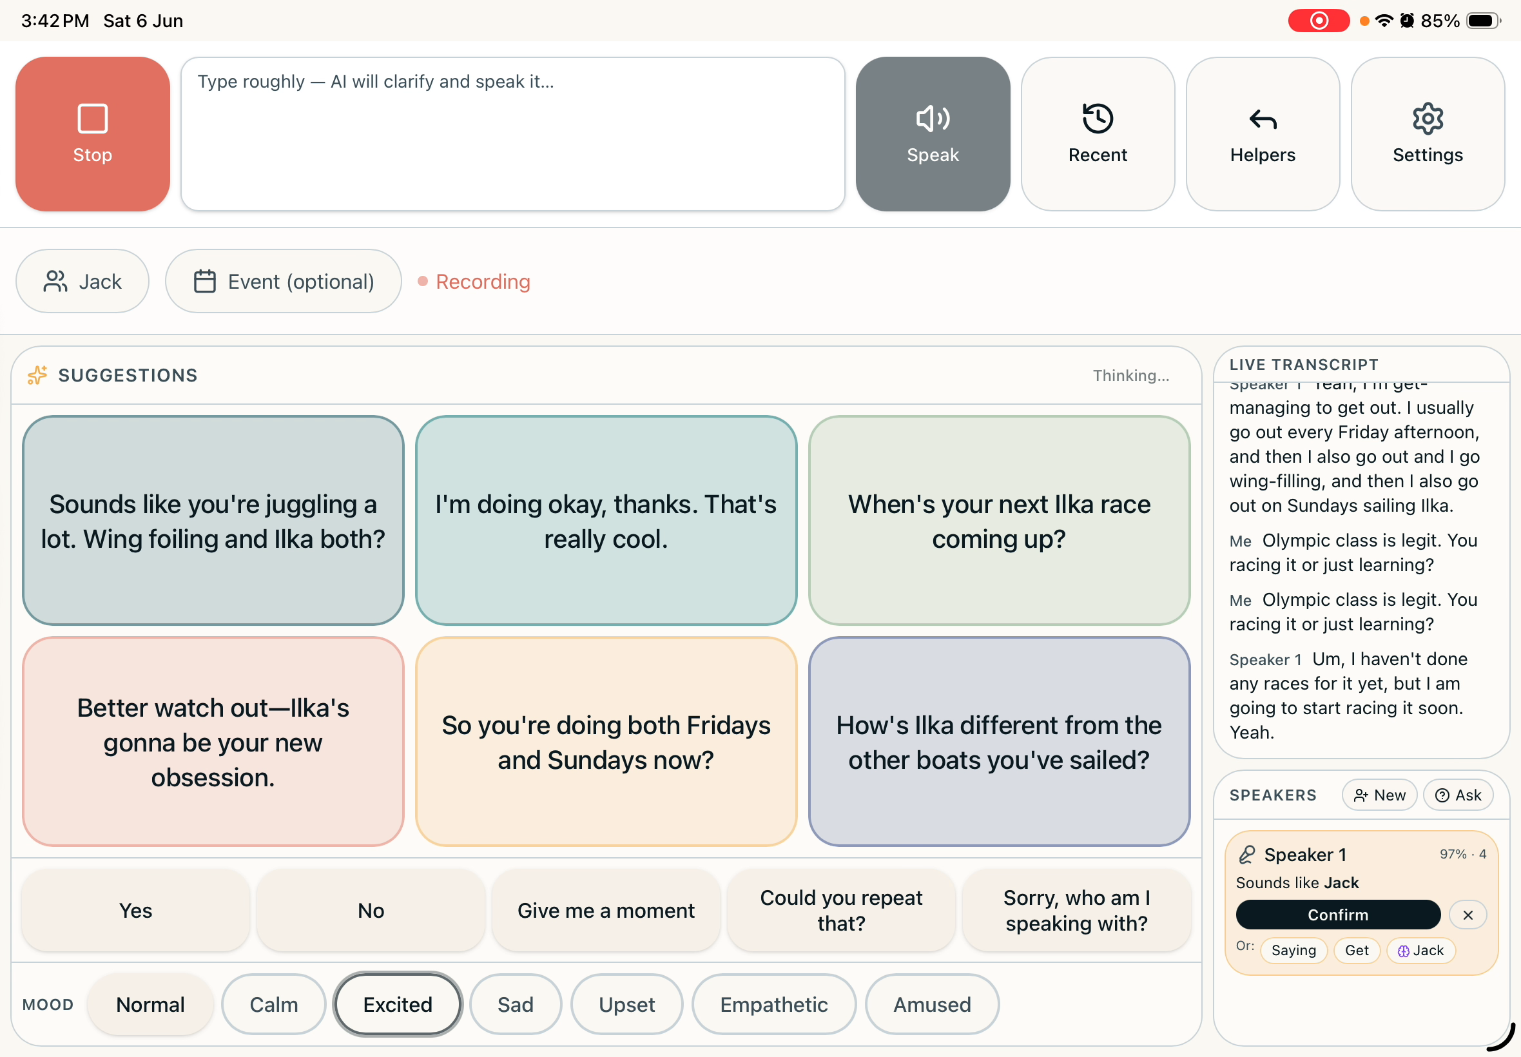Tap the people icon beside Jack
The height and width of the screenshot is (1057, 1521).
tap(55, 282)
